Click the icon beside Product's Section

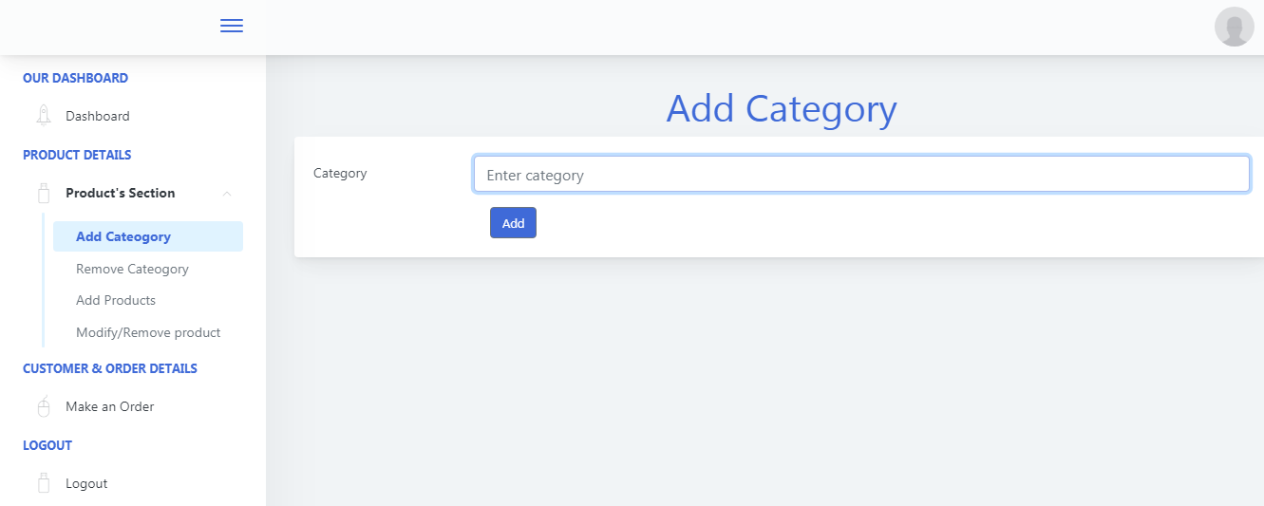[x=43, y=193]
